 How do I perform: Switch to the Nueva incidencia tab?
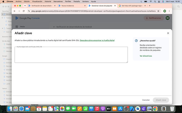tap(68, 6)
